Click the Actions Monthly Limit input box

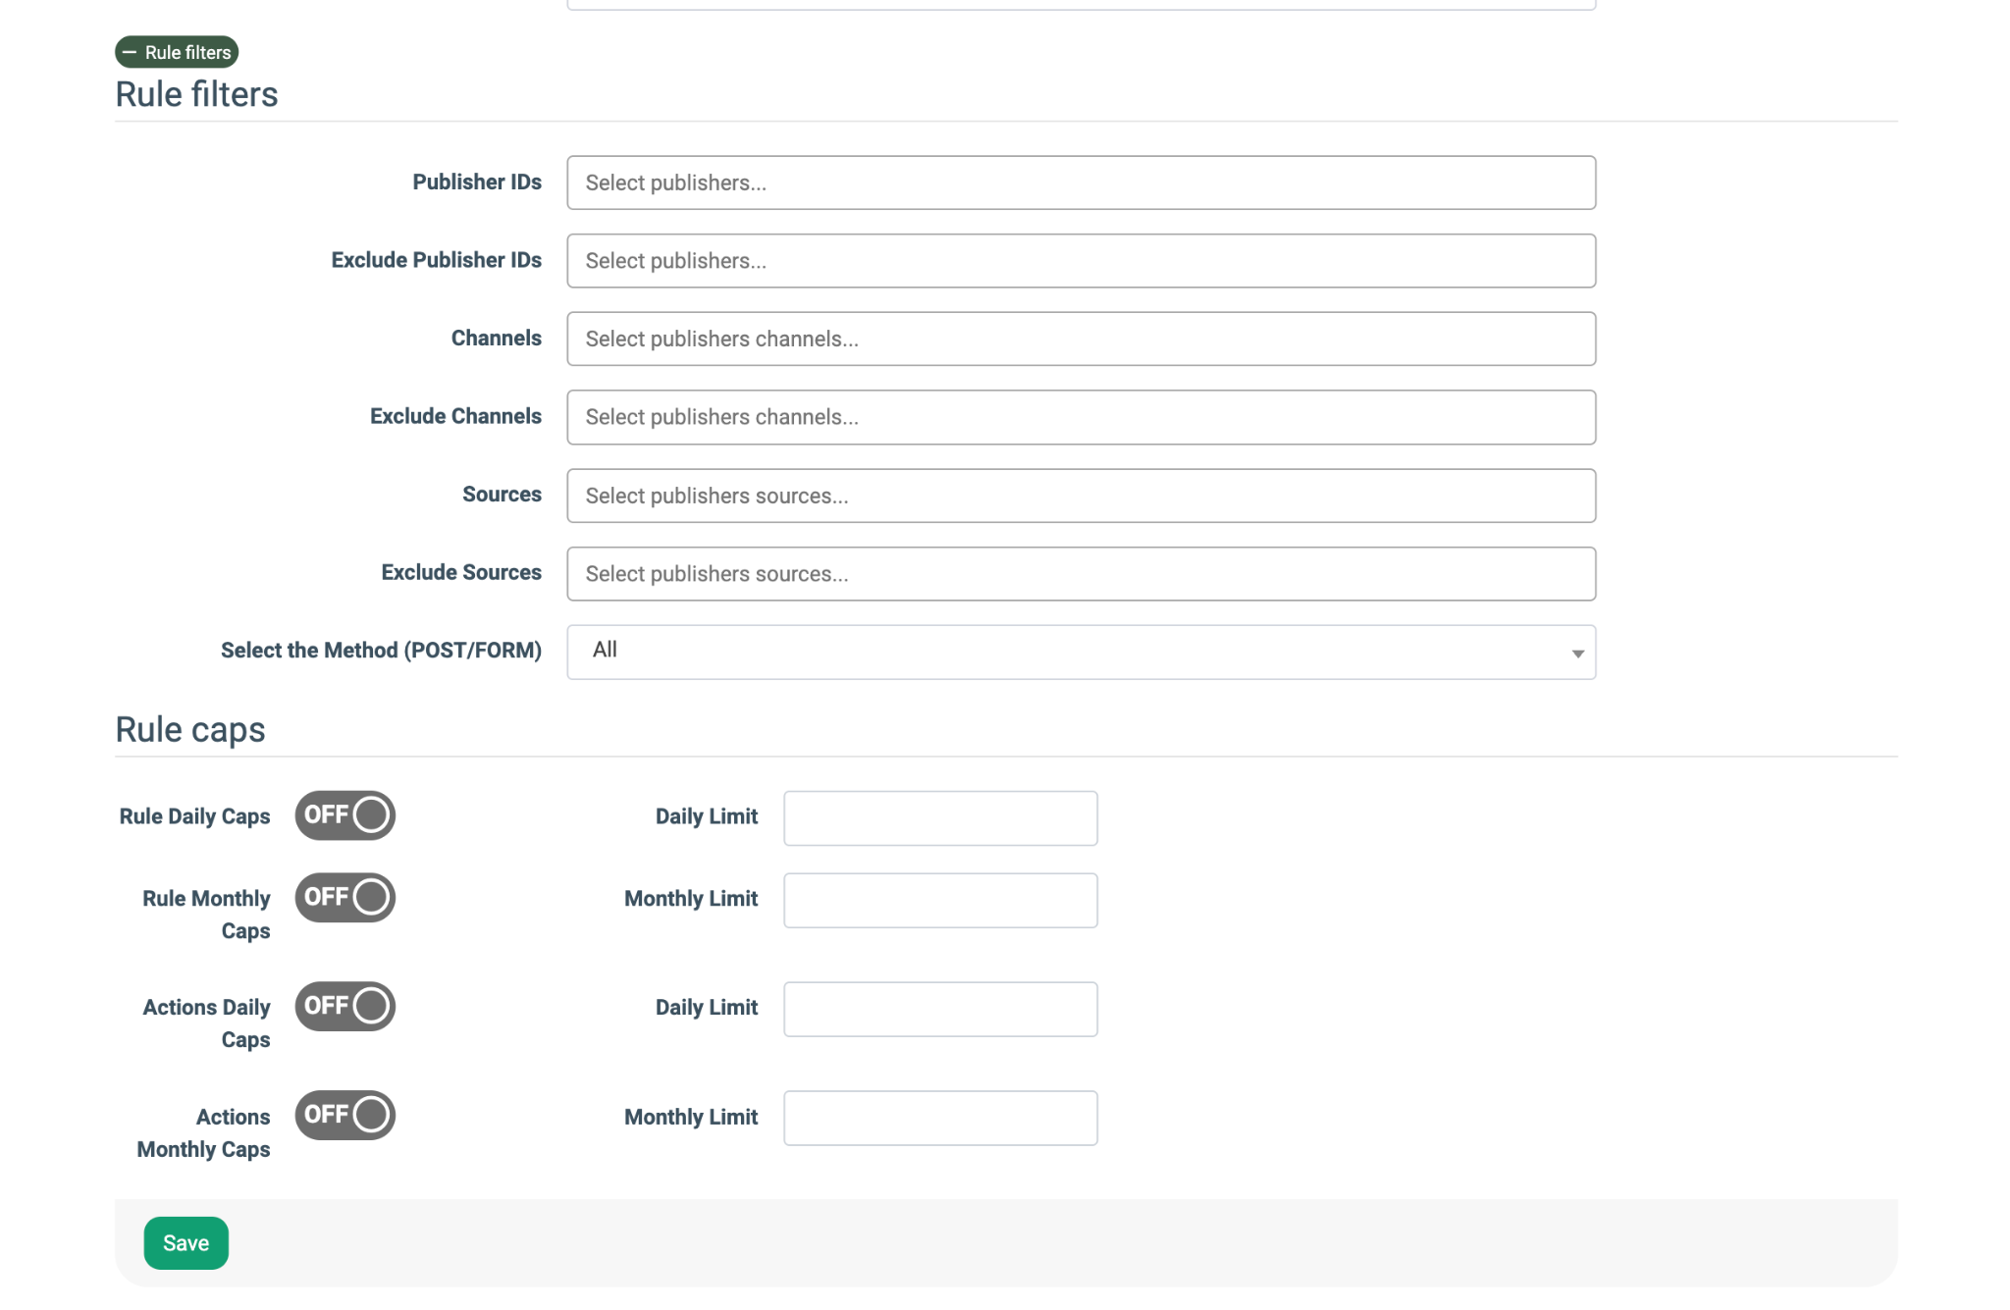(939, 1119)
